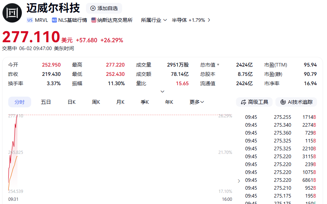Click the 高级工具 tool icon
Screen dimensions: 327x204
(x=244, y=102)
